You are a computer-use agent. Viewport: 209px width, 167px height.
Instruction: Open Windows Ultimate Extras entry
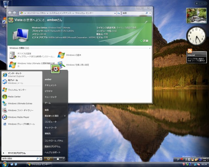click(22, 103)
